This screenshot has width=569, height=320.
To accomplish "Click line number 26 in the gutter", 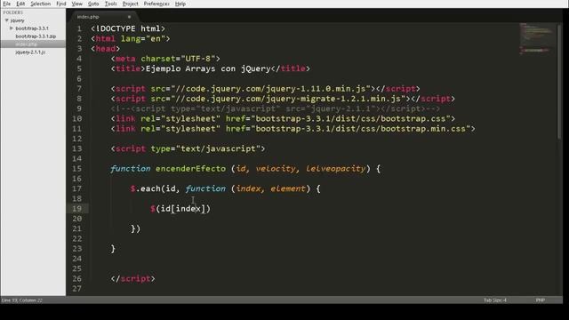I will [x=77, y=278].
